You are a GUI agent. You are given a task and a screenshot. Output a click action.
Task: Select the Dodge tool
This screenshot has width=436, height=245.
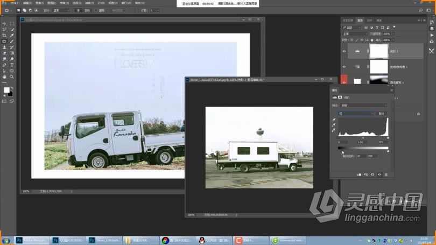tap(12, 59)
